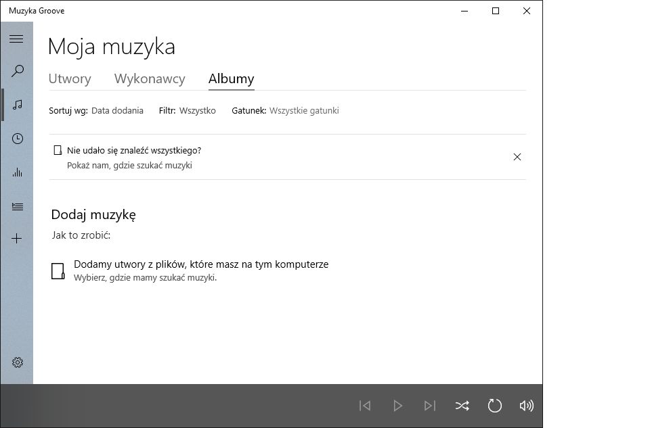Open the settings gear
The height and width of the screenshot is (428, 650).
(17, 362)
